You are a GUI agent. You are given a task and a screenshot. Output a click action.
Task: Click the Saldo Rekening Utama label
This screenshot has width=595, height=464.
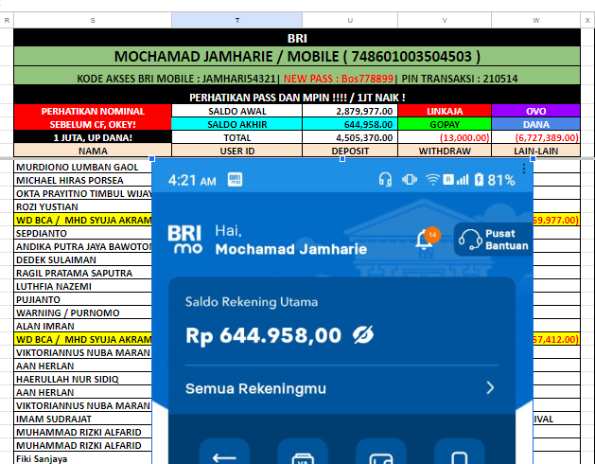click(252, 302)
